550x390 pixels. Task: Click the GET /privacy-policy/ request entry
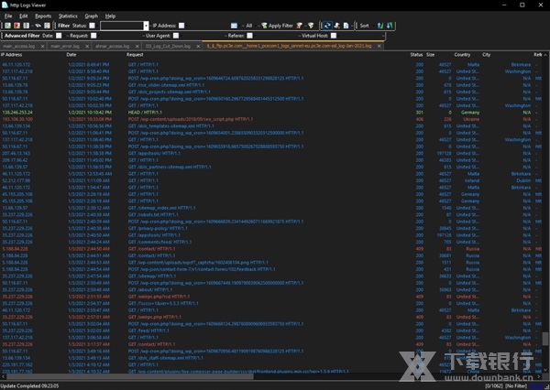(158, 229)
